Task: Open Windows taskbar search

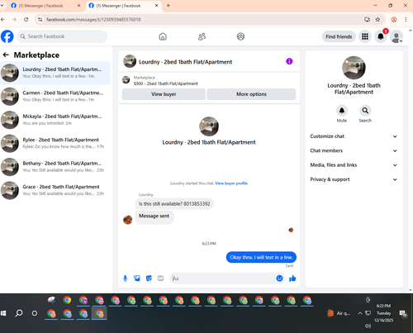Action: (x=19, y=313)
